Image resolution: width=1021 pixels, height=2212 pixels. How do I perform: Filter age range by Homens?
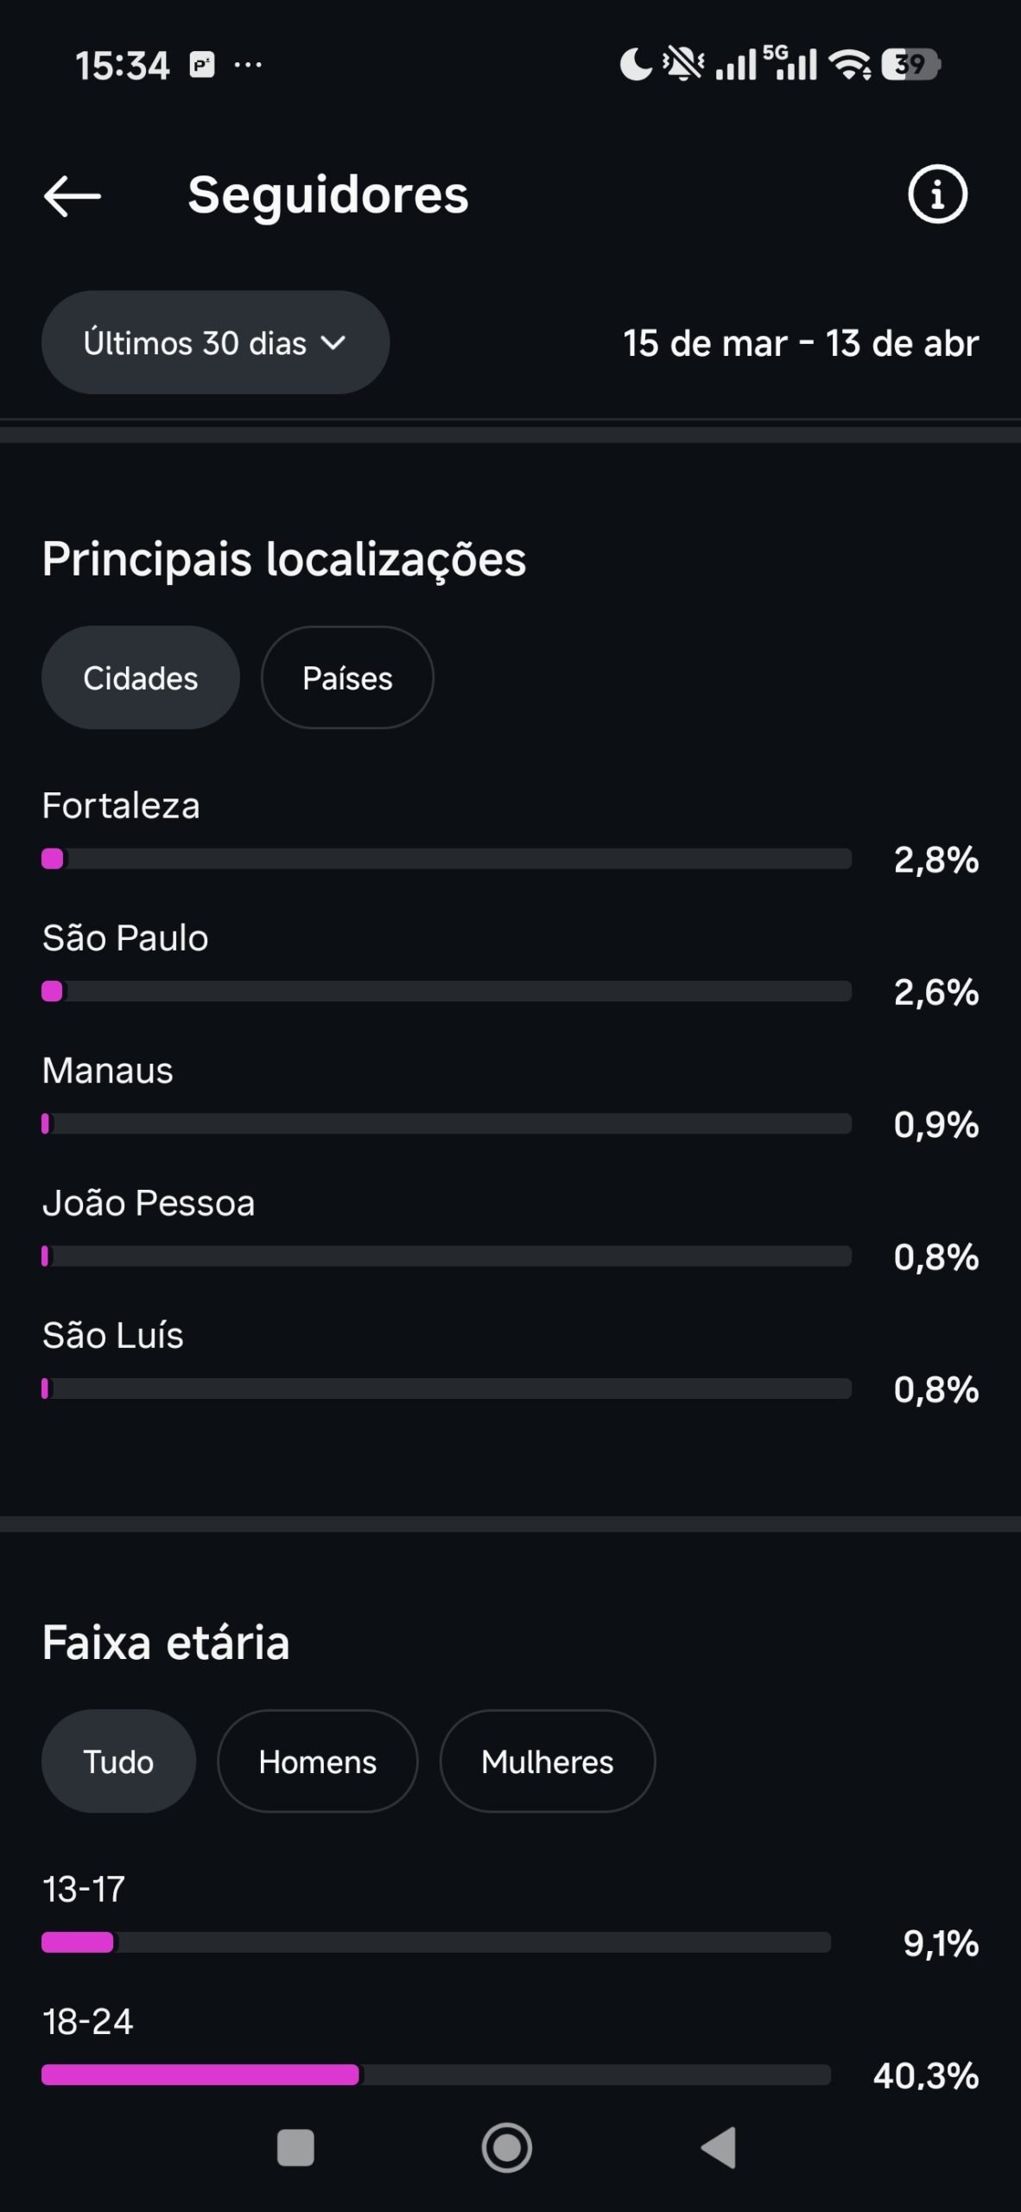pyautogui.click(x=317, y=1762)
